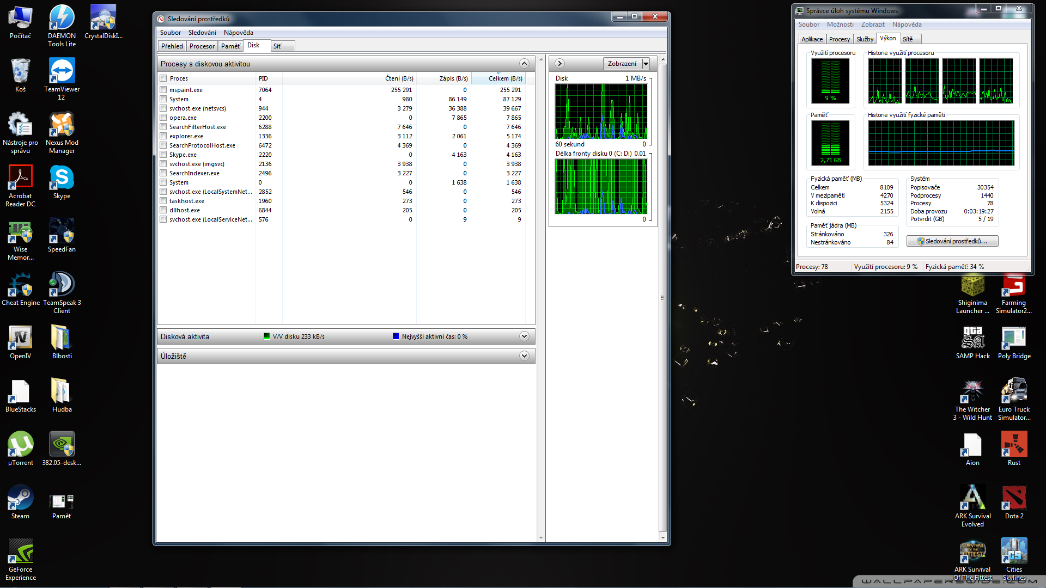
Task: Expand the Úložiště section
Action: [524, 356]
